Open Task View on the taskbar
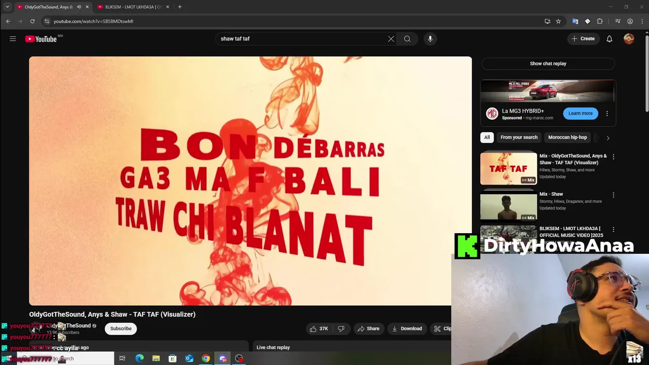 [x=122, y=358]
